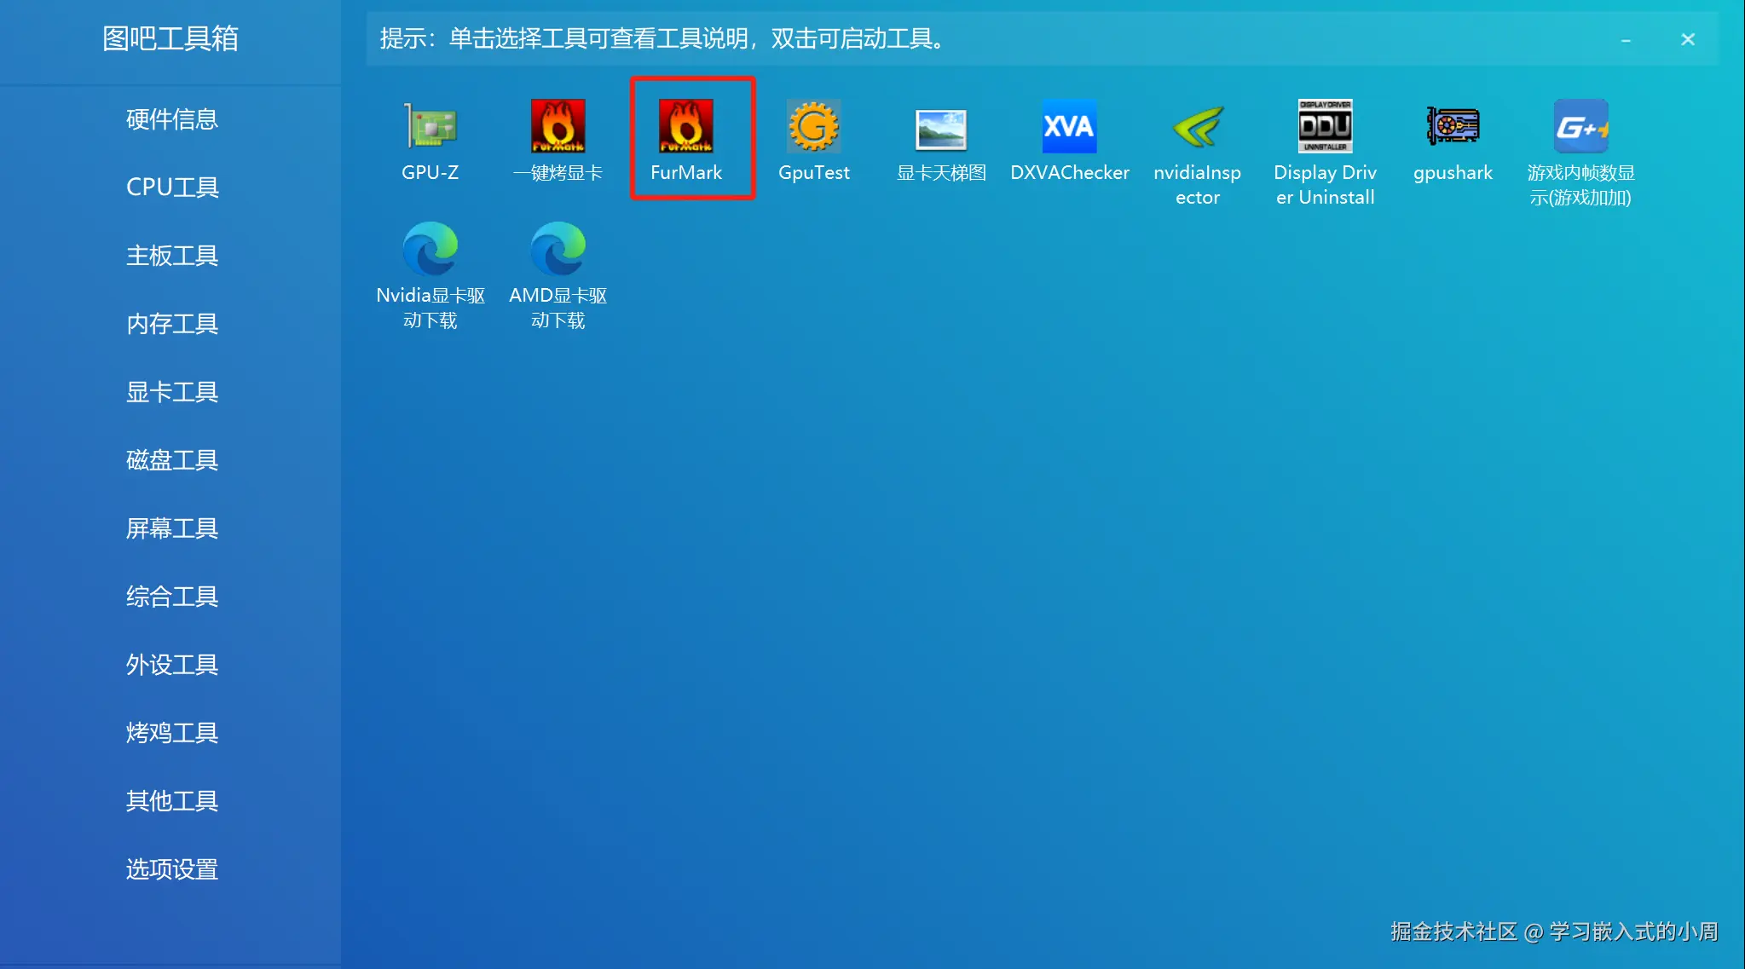Minimize the 图吧工具箱 window
1745x969 pixels.
(x=1626, y=40)
